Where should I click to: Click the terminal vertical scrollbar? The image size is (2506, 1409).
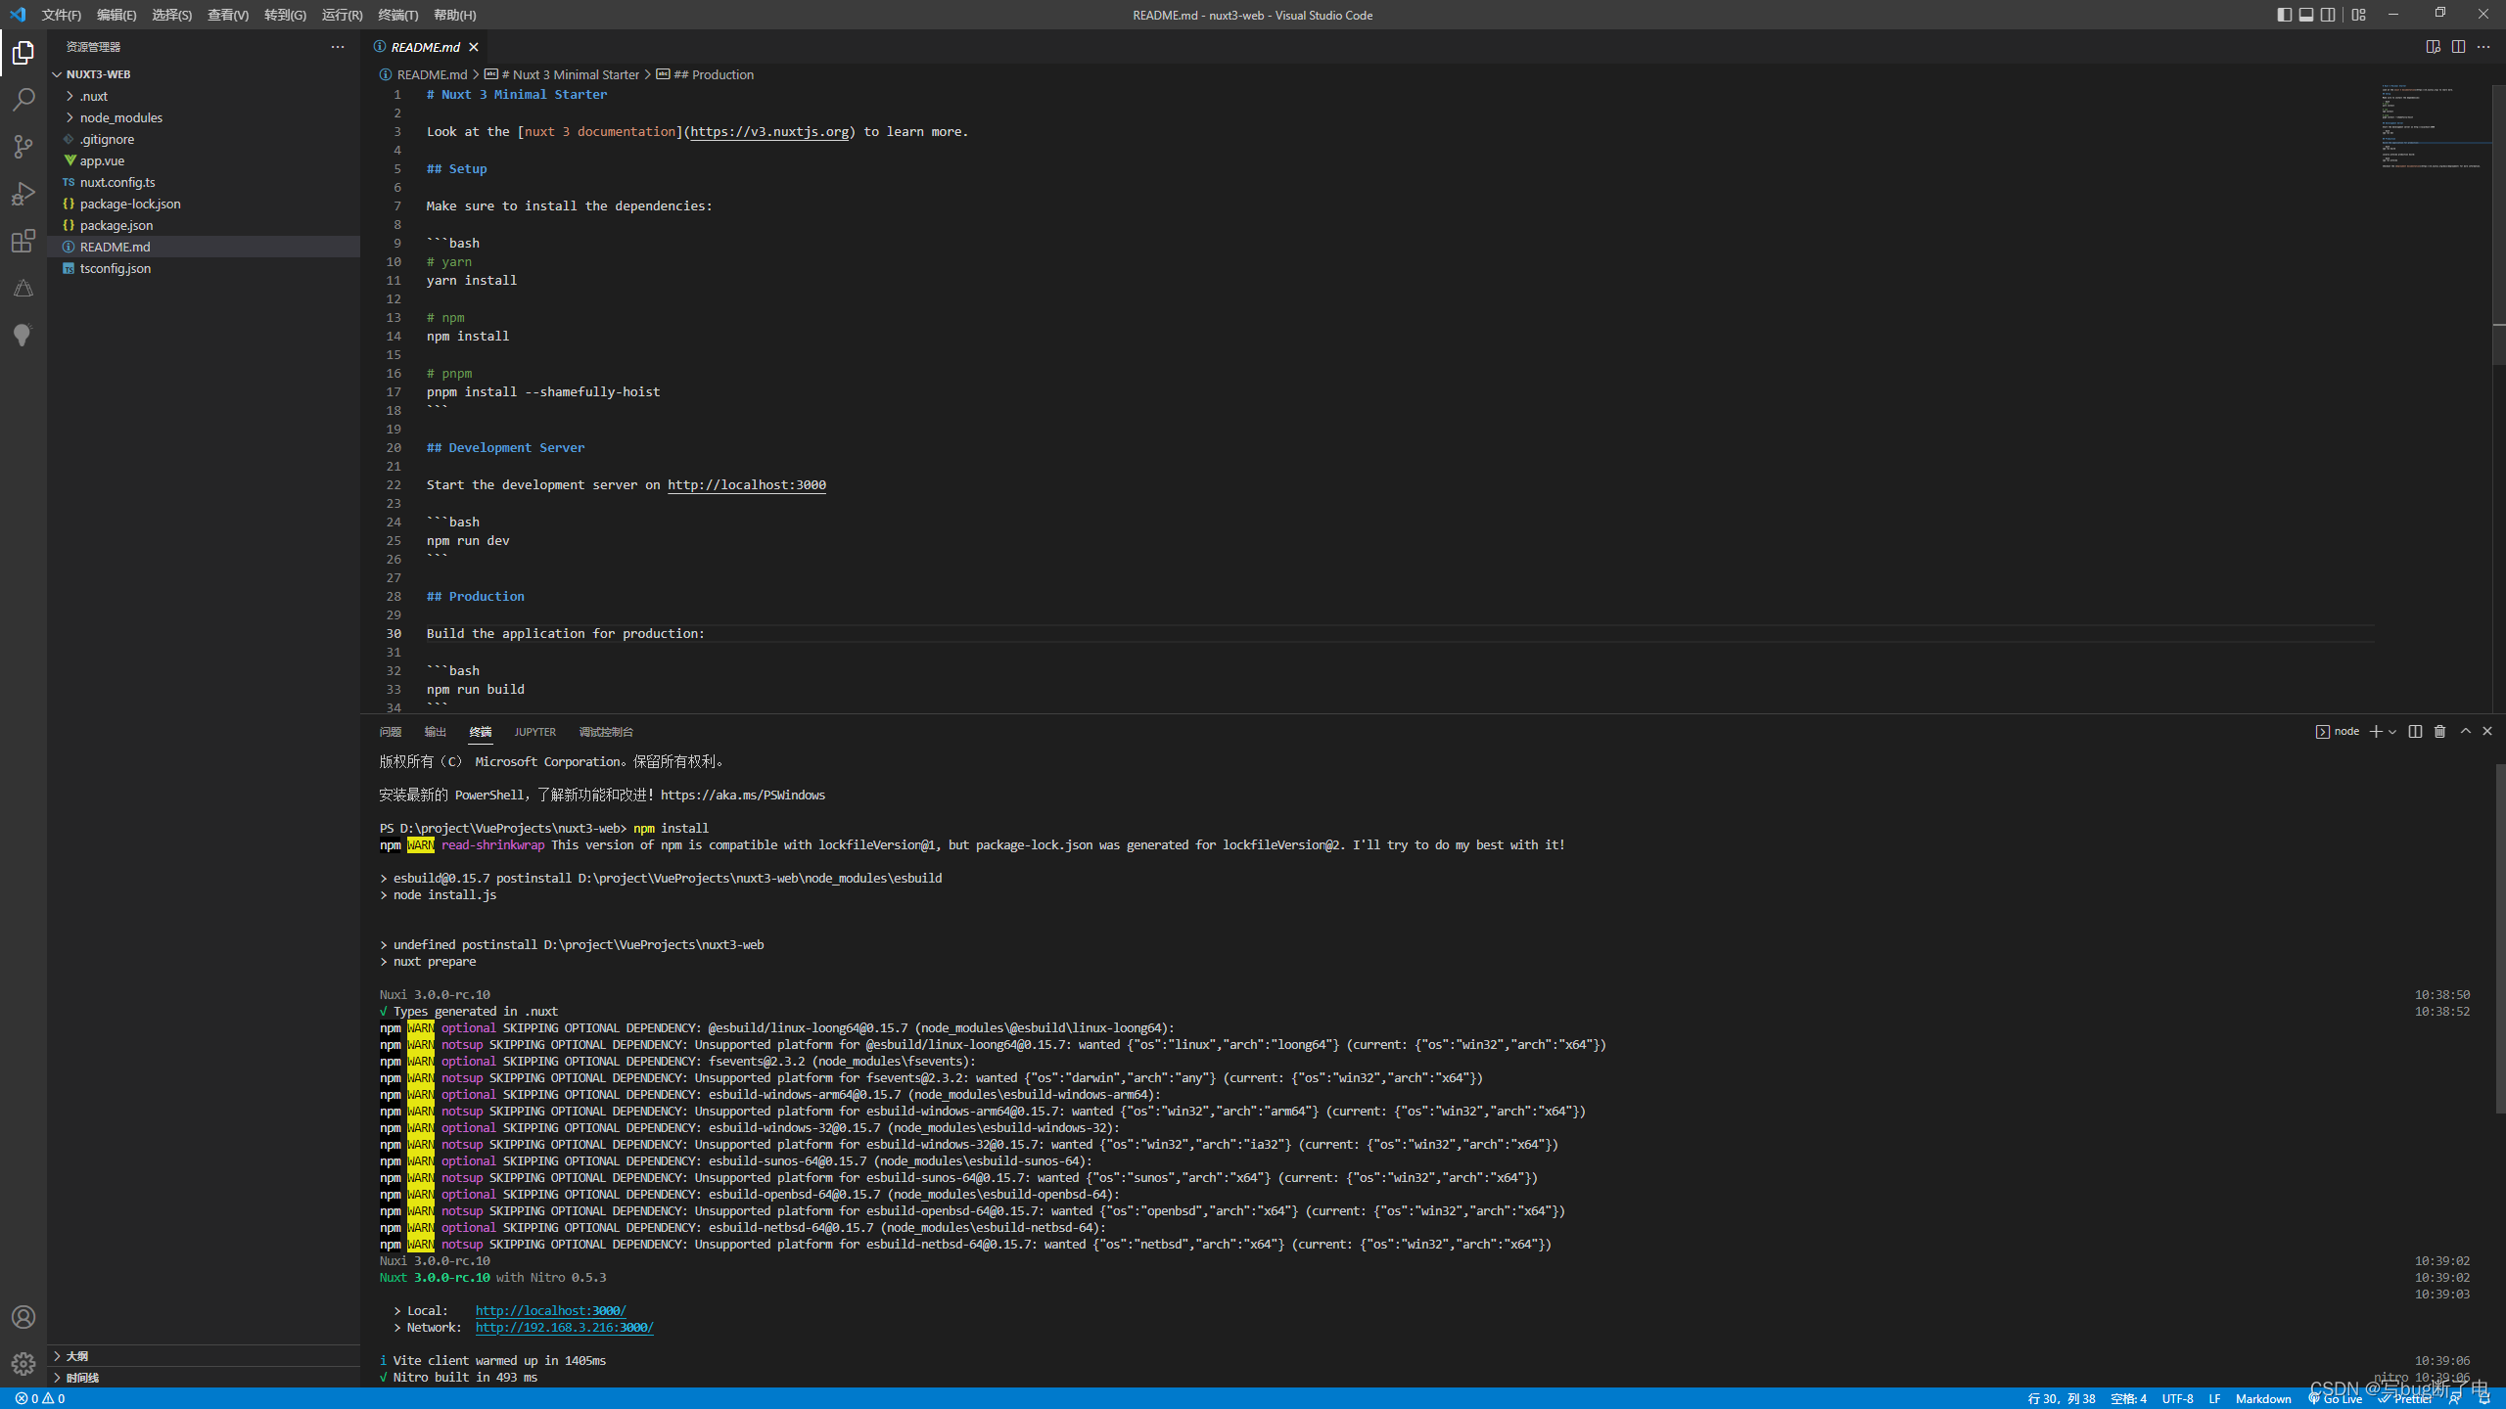click(2500, 937)
